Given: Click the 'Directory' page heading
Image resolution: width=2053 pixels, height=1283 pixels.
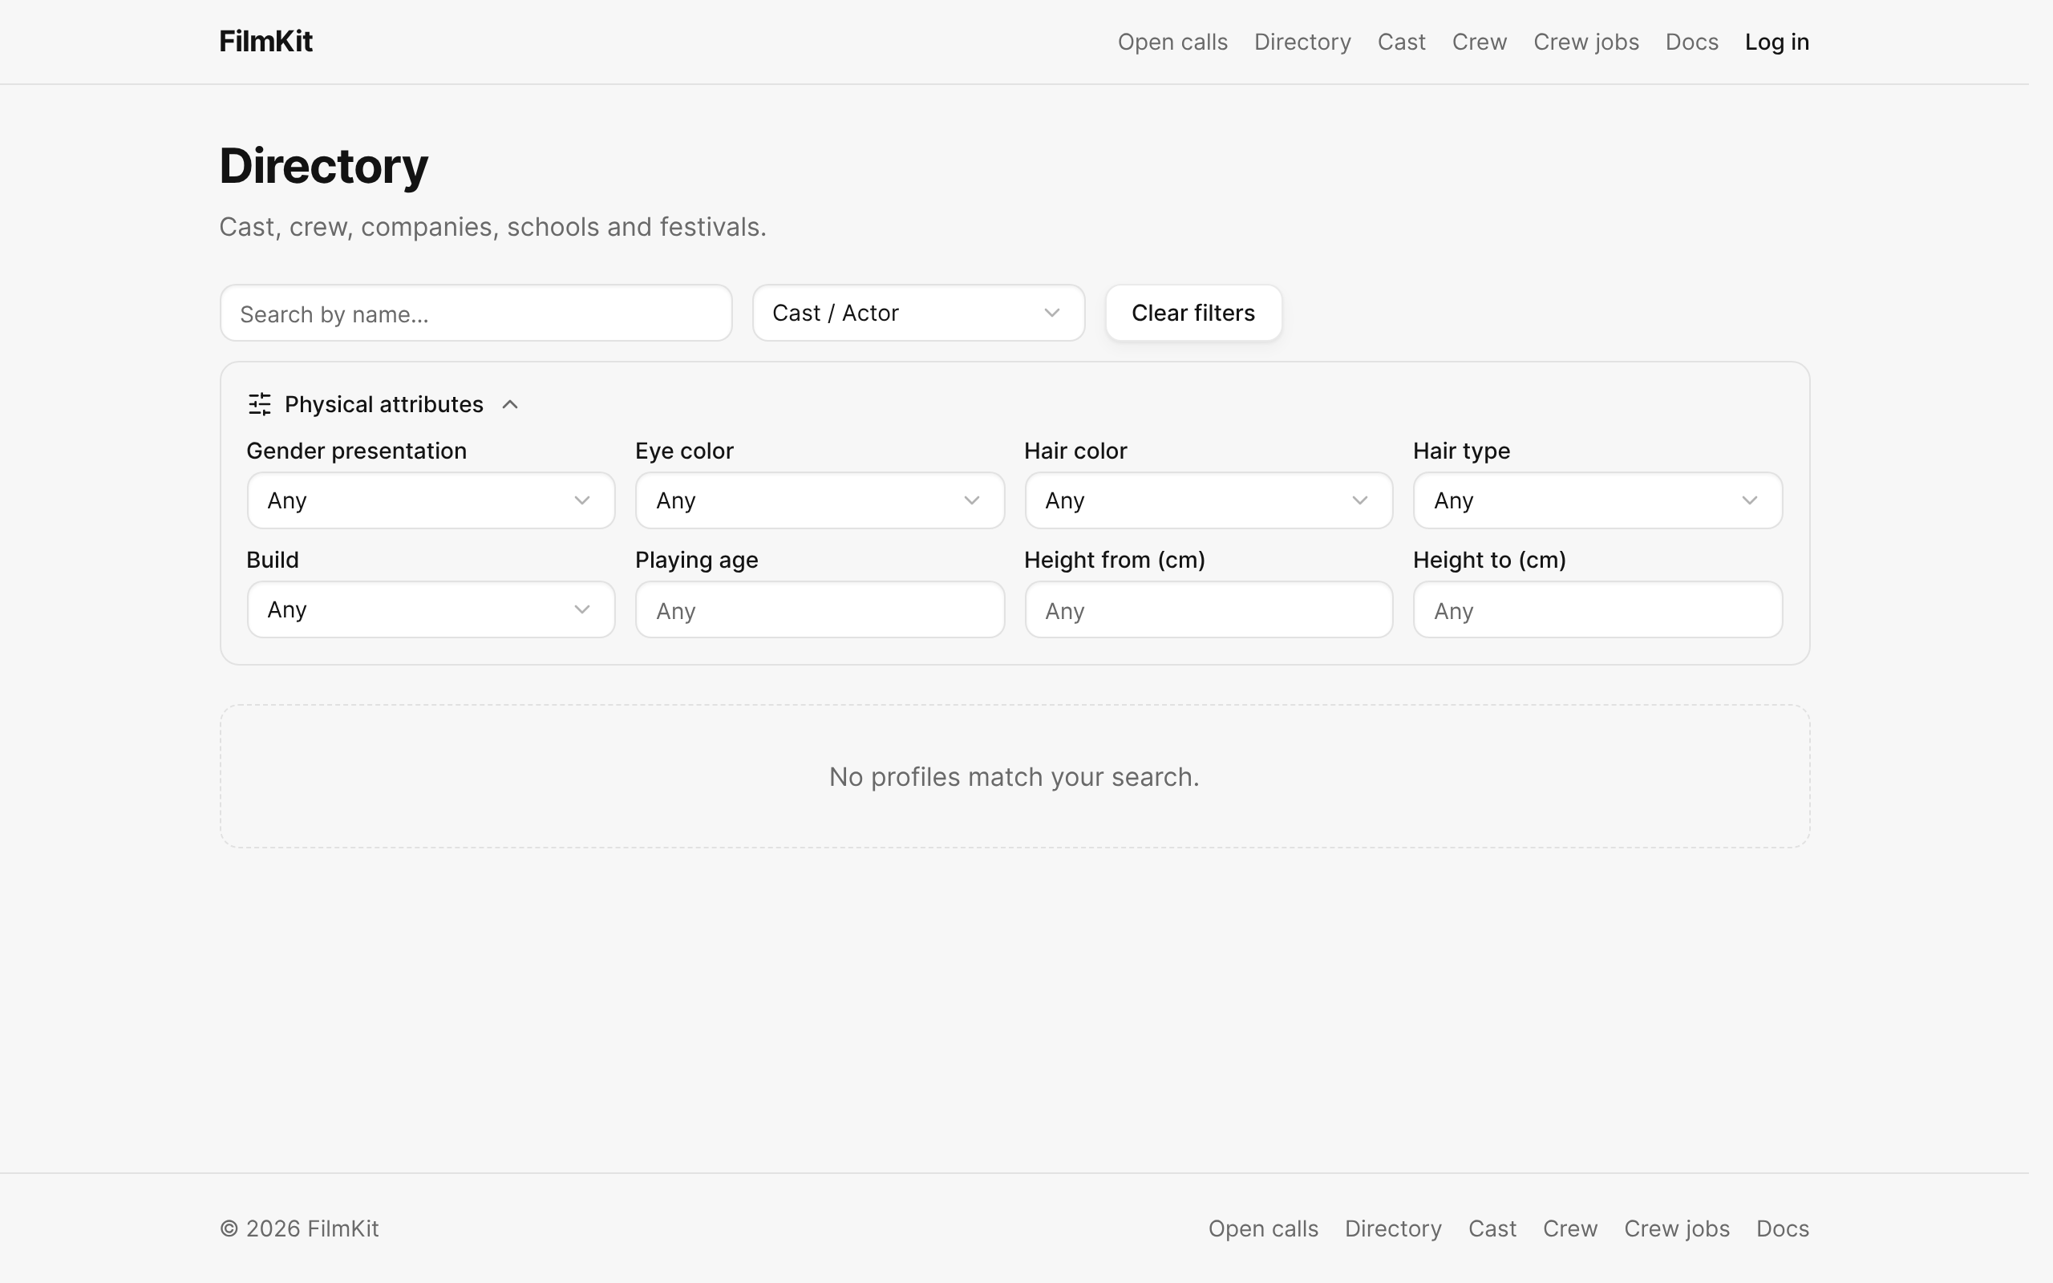Looking at the screenshot, I should pyautogui.click(x=323, y=165).
